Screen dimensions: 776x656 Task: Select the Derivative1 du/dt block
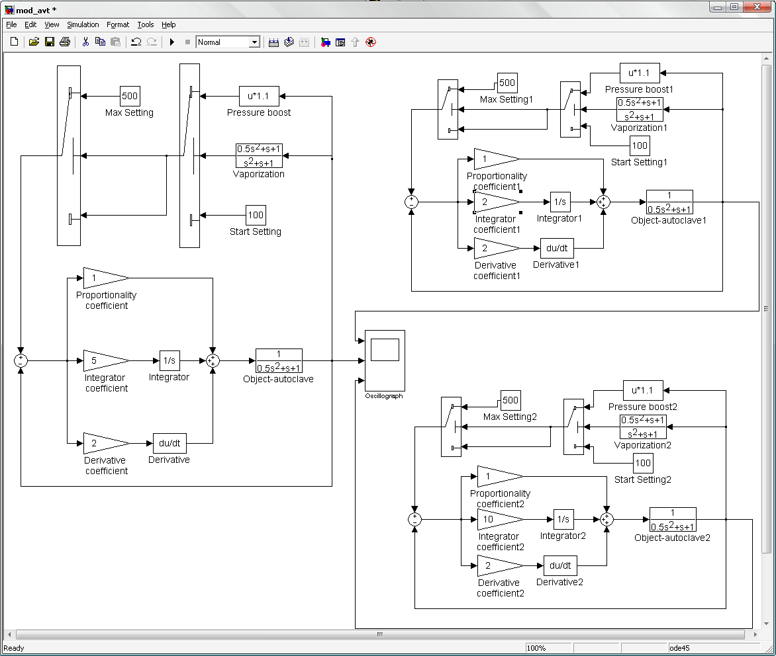coord(557,248)
